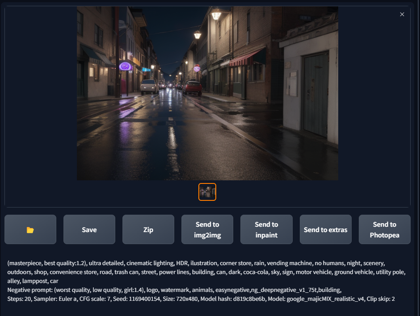Screen dimensions: 420x316
Task: Close the image preview with the X
Action: 402,14
